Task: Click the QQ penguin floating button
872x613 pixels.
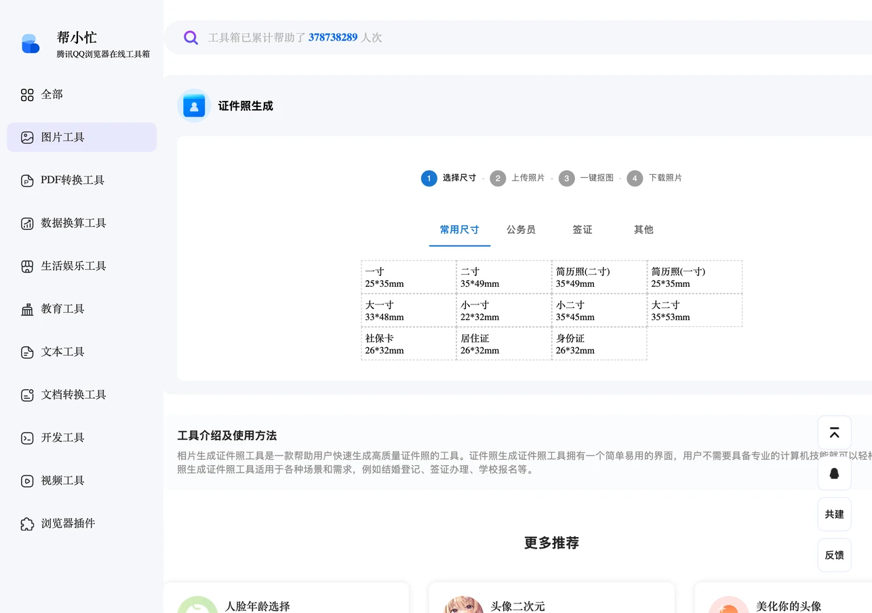Action: (x=835, y=473)
